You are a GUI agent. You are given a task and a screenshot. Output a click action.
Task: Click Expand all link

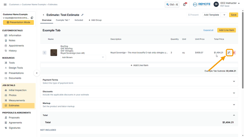(208, 30)
